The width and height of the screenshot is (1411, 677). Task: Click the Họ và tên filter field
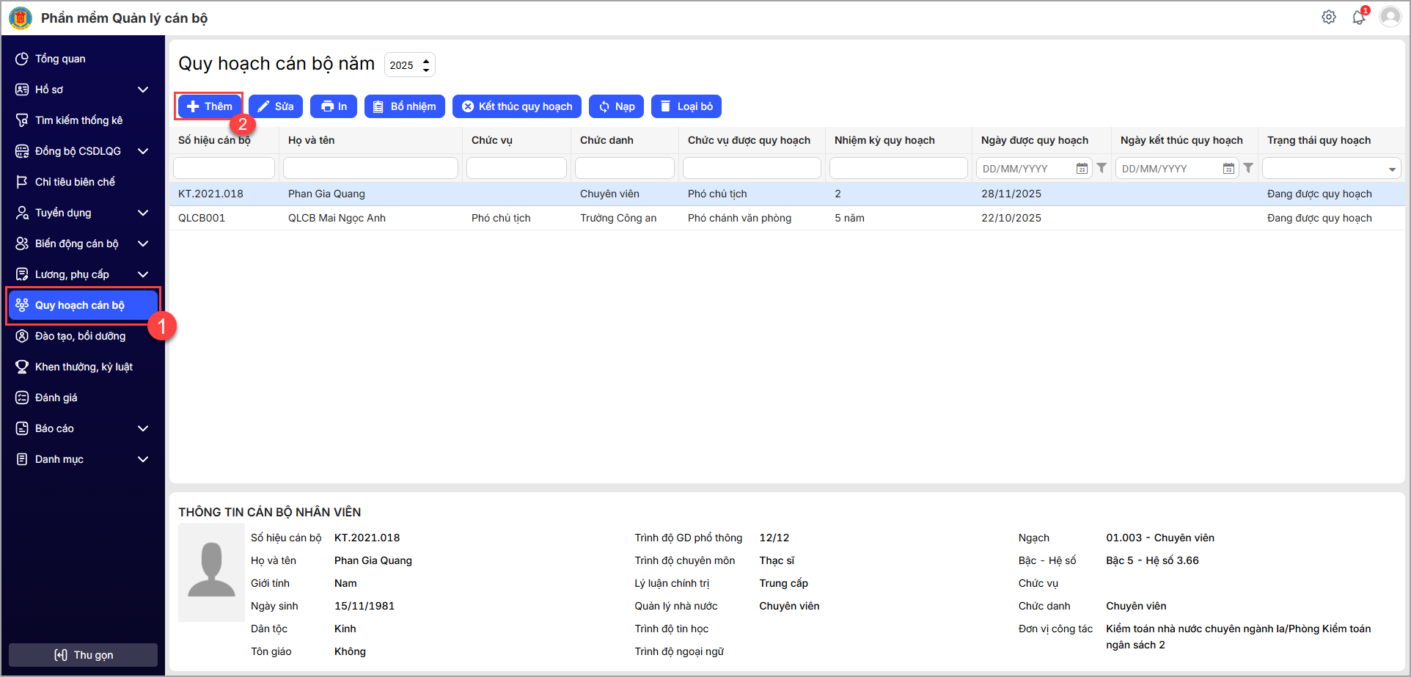(x=370, y=168)
